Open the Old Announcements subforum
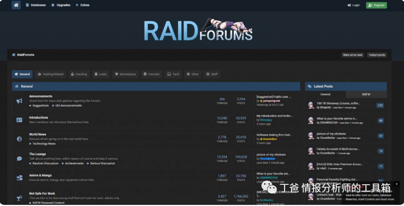404x206 pixels. pyautogui.click(x=68, y=105)
